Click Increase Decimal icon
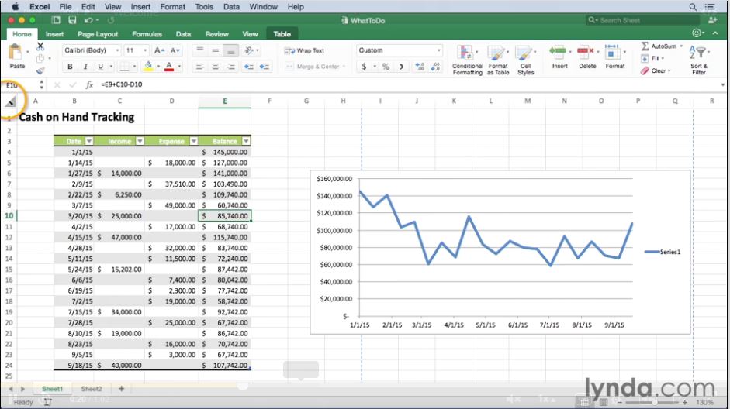The height and width of the screenshot is (409, 730). (420, 67)
